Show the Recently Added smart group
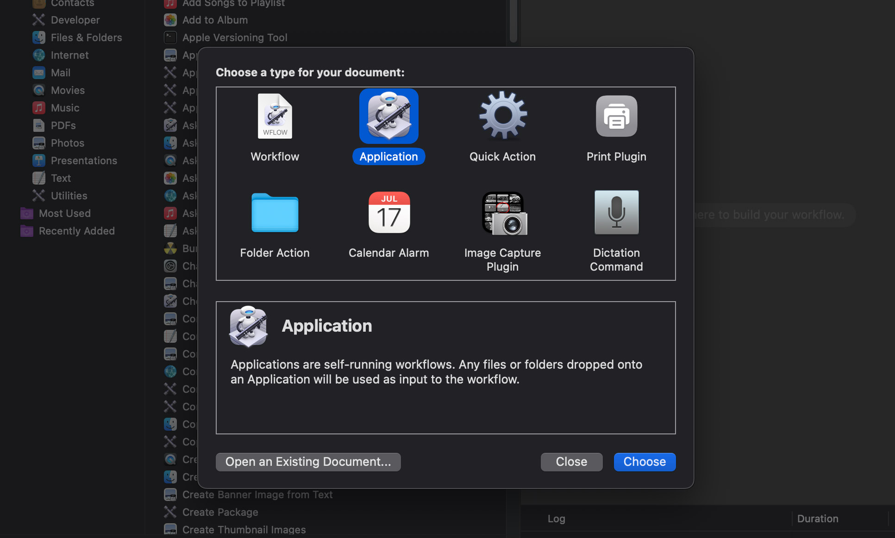 [x=68, y=231]
